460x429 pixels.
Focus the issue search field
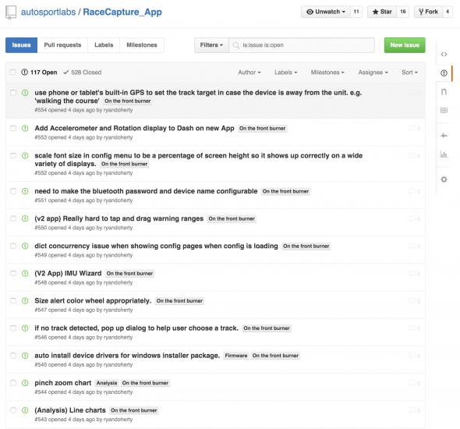coord(302,45)
